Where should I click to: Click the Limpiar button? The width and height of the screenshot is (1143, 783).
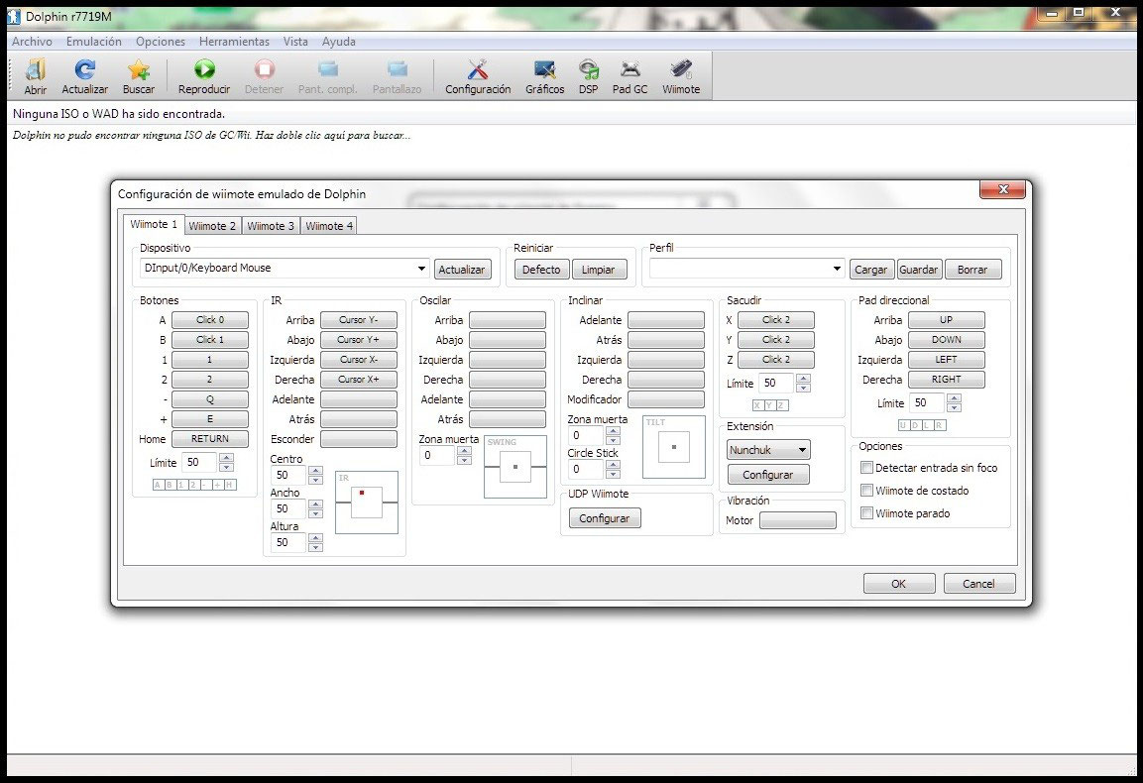click(x=599, y=270)
